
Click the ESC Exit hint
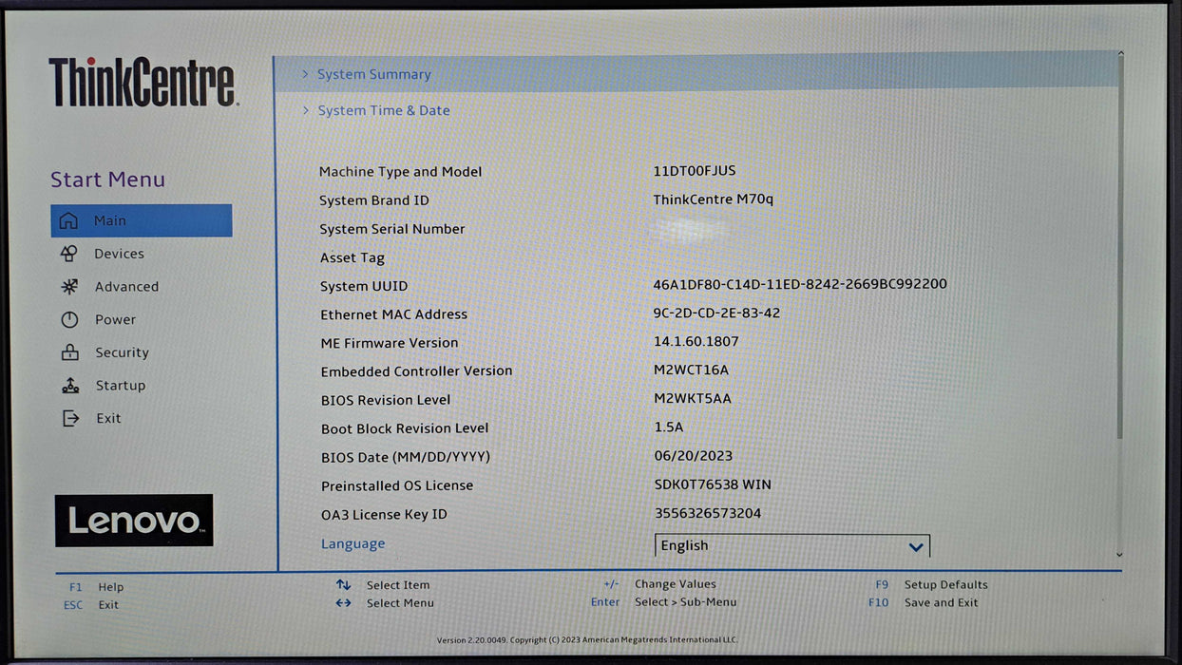point(91,605)
